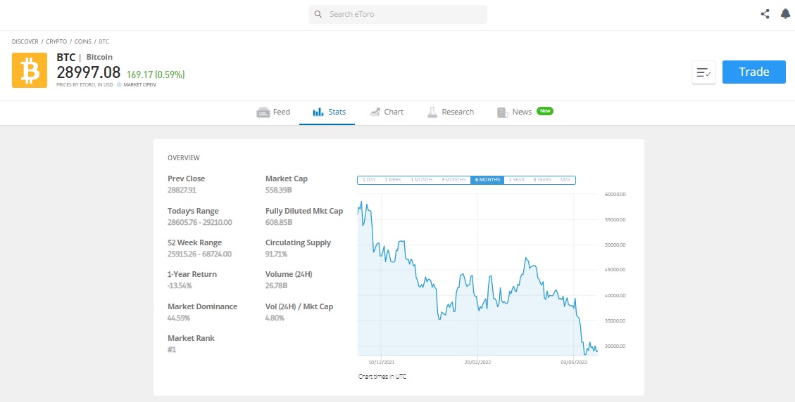Click the Chart times in UTC note
Viewport: 795px width, 402px height.
pyautogui.click(x=382, y=377)
